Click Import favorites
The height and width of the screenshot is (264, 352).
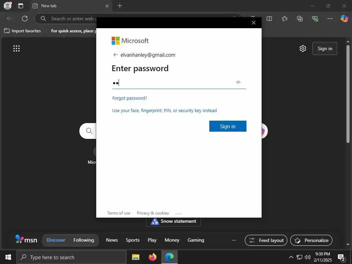pos(22,31)
